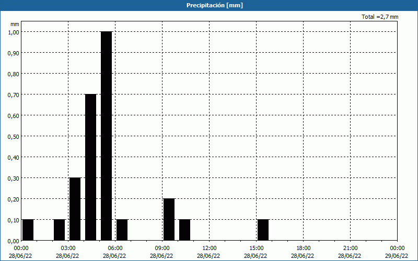
Task: Click the 00:00 label above 29/06/22
Action: tap(397, 248)
